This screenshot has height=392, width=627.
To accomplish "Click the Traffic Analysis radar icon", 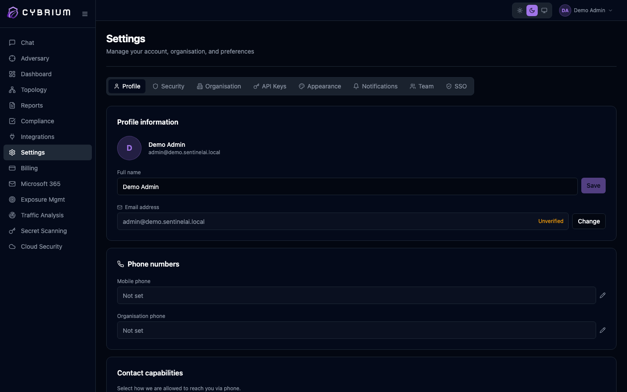I will pyautogui.click(x=12, y=215).
